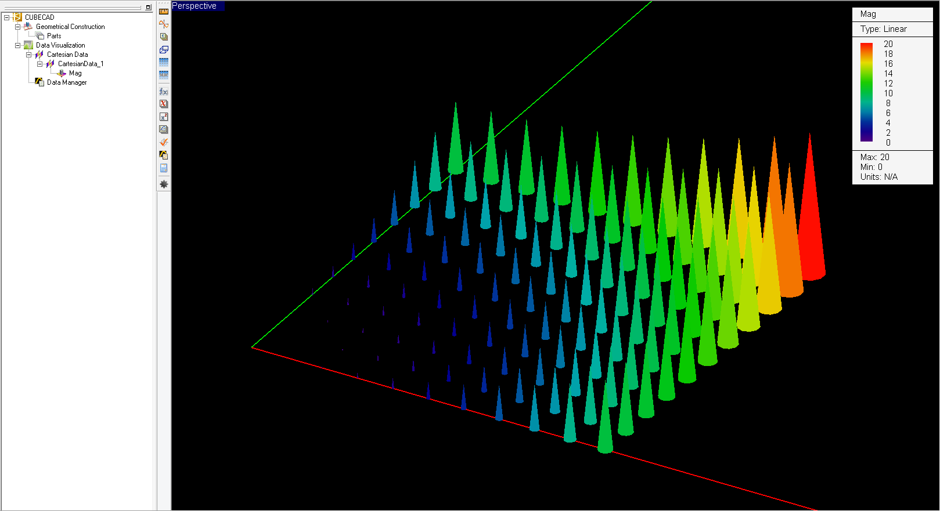Screen dimensions: 940x511
Task: Select Data Visualization tree item
Action: point(60,45)
